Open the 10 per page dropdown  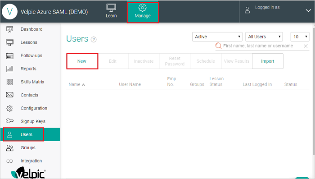(x=300, y=37)
